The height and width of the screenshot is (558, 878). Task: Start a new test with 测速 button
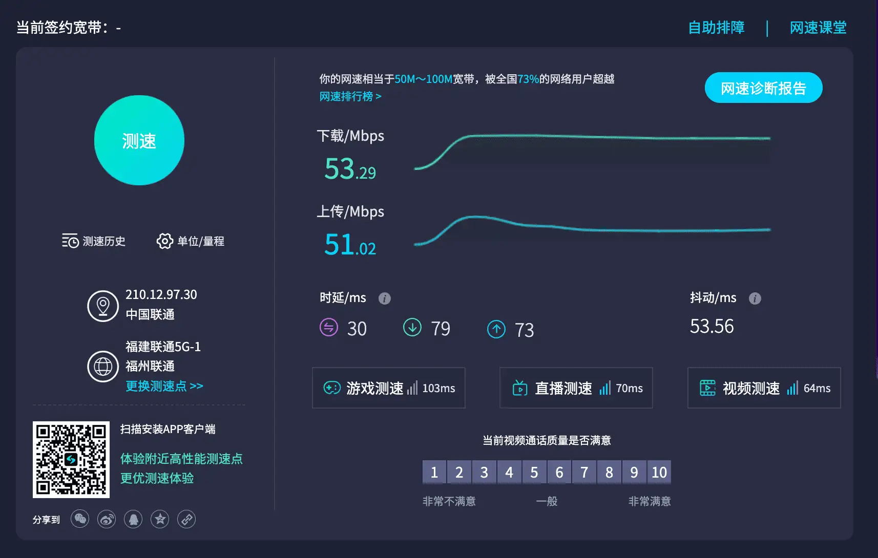[x=139, y=140]
